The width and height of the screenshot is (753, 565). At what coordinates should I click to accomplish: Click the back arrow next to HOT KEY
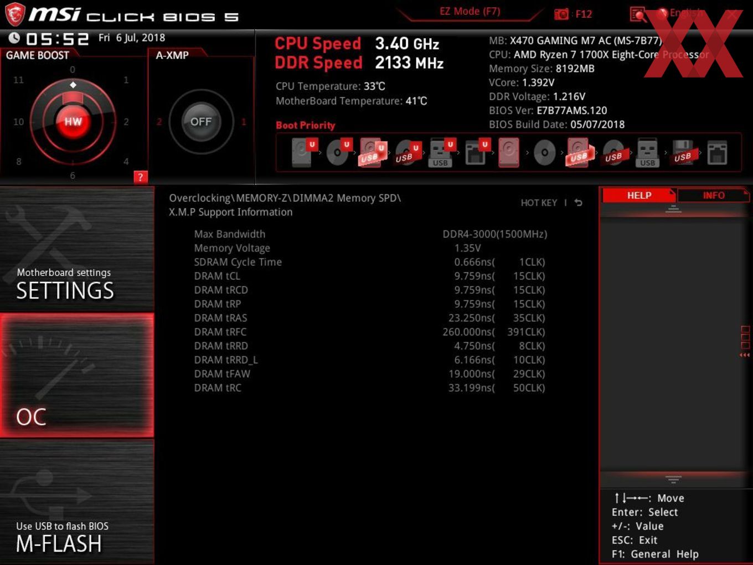click(578, 203)
